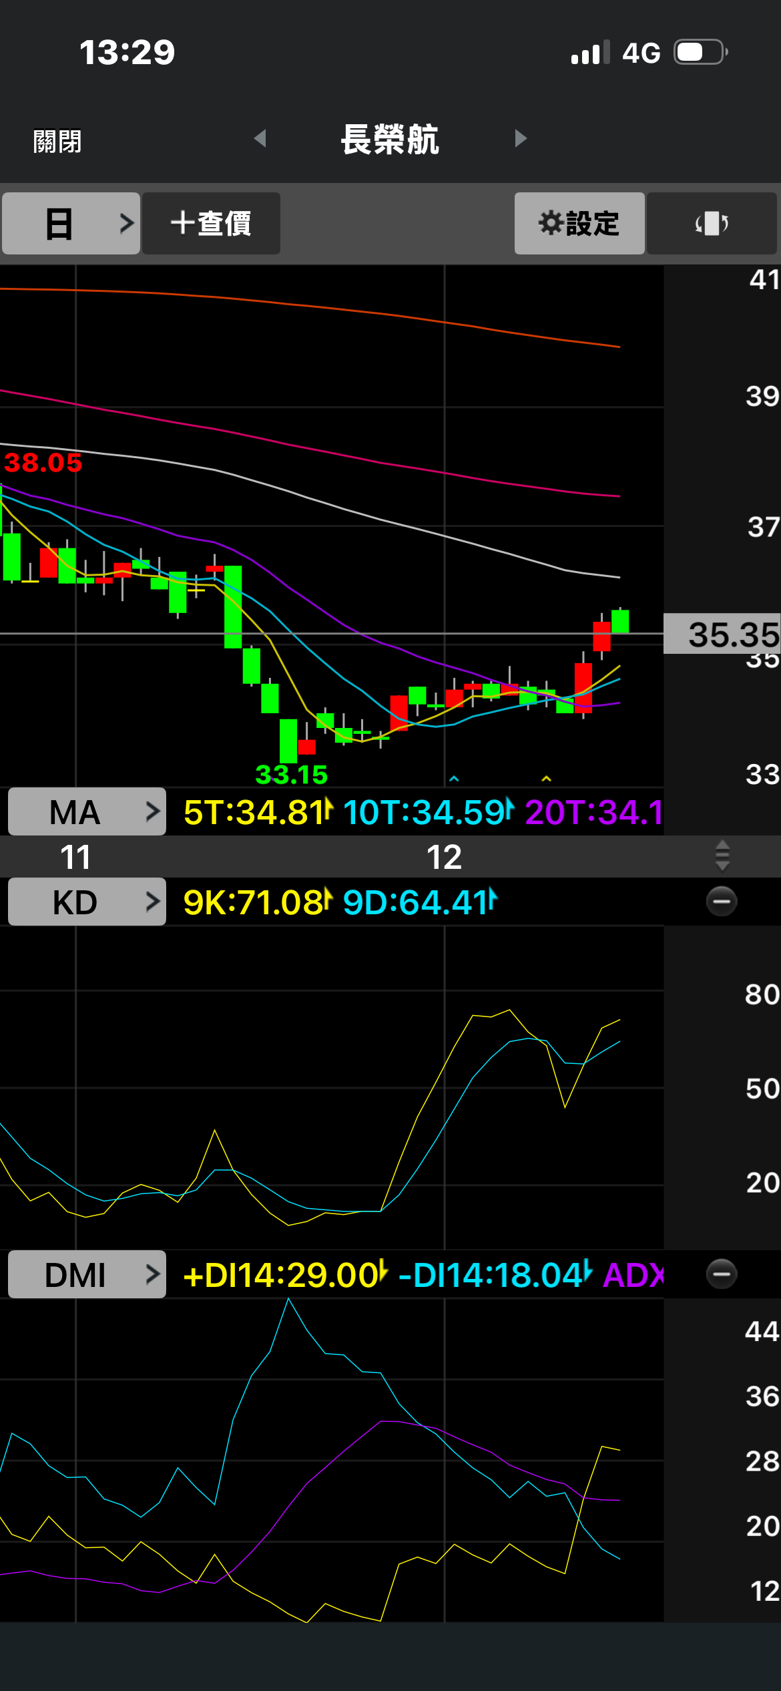Tap the chart resize handle arrows

coord(722,856)
